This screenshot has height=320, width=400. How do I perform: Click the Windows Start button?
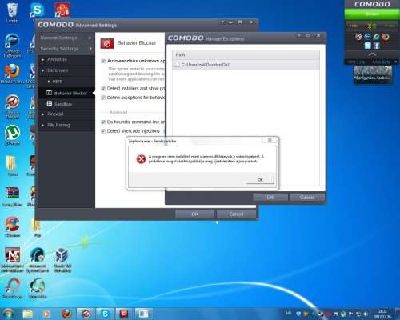(x=8, y=314)
